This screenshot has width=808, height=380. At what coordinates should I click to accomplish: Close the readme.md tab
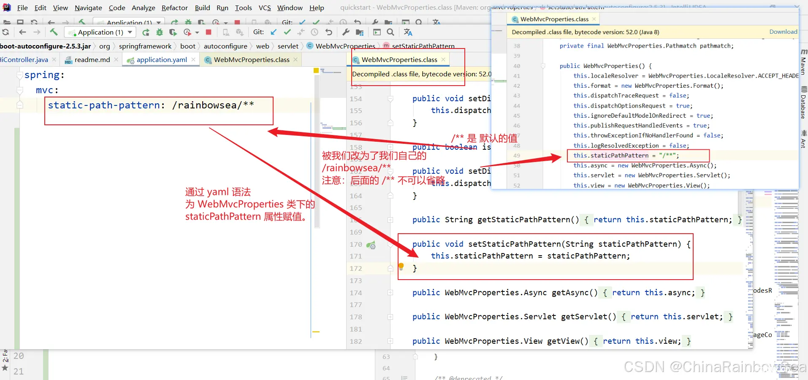[117, 59]
